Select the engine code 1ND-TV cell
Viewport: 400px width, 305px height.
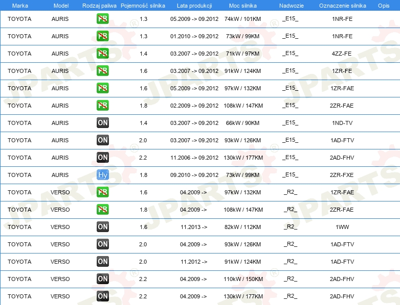click(342, 123)
